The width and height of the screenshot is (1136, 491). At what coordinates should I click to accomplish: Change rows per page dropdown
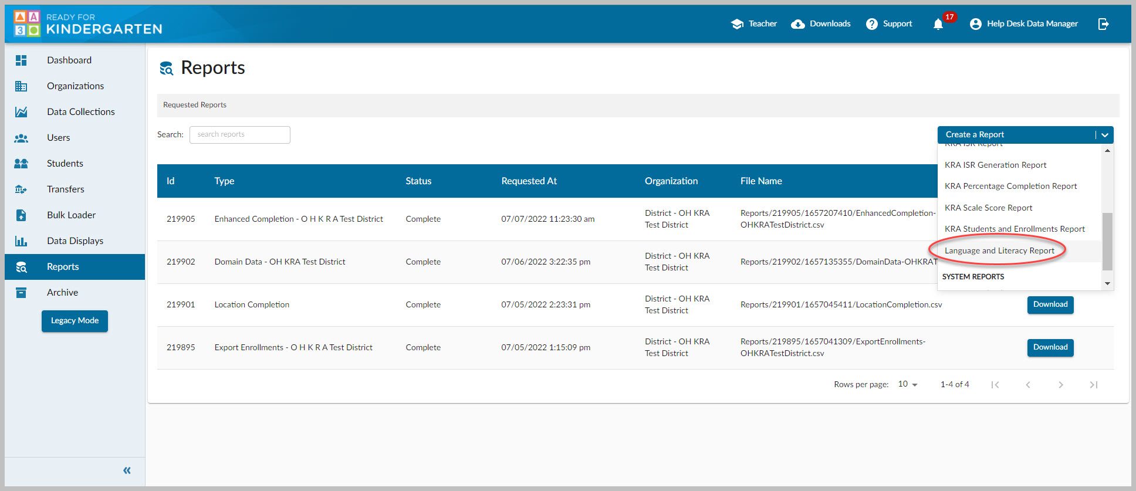click(x=907, y=384)
